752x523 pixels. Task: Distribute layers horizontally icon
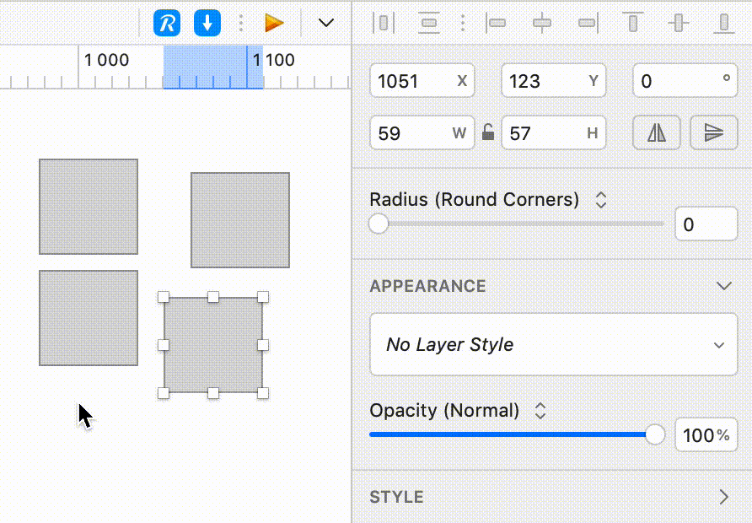[384, 23]
